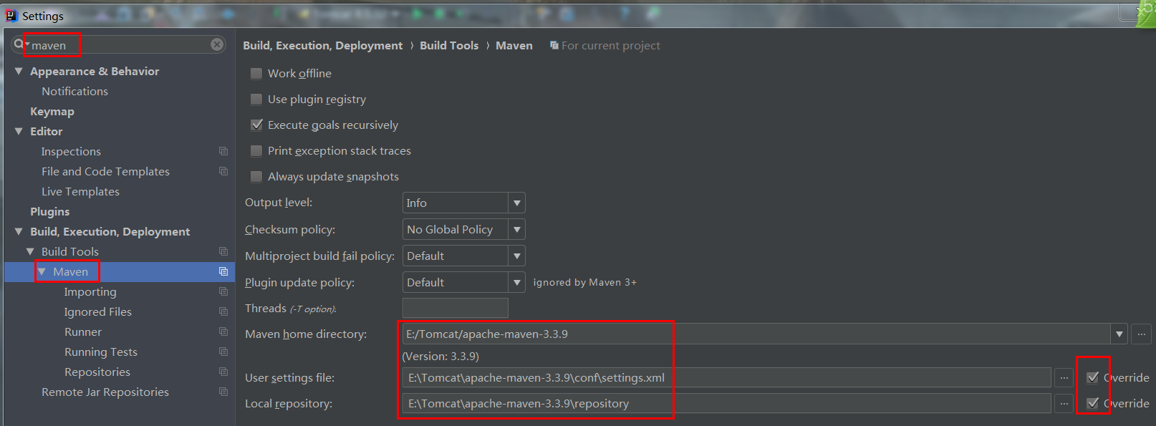
Task: Open Live Templates settings
Action: (80, 191)
